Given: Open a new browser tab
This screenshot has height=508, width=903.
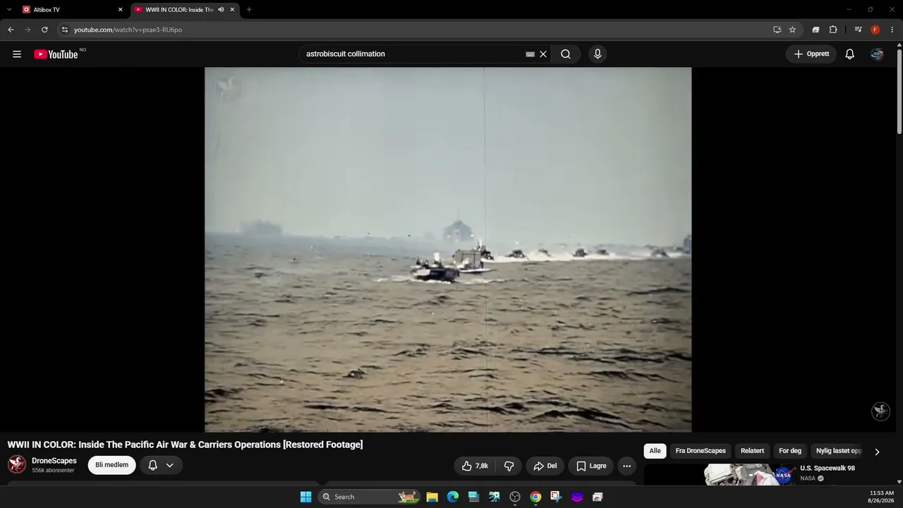Looking at the screenshot, I should (249, 10).
